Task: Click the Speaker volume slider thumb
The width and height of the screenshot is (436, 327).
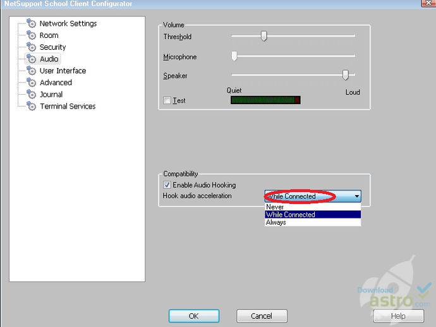Action: [x=346, y=75]
